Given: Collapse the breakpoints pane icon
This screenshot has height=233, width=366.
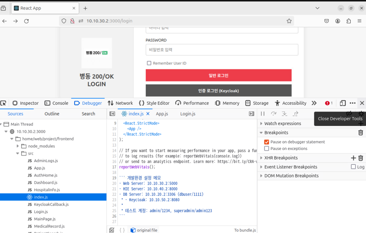Looking at the screenshot, I should click(x=251, y=114).
